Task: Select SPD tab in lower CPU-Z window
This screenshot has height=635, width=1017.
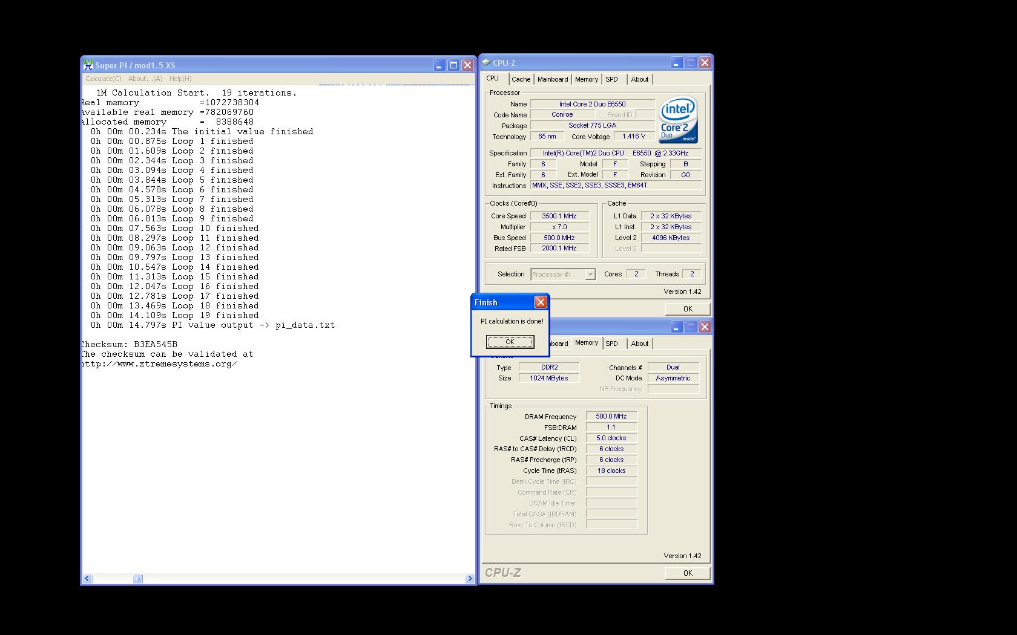Action: [x=612, y=344]
